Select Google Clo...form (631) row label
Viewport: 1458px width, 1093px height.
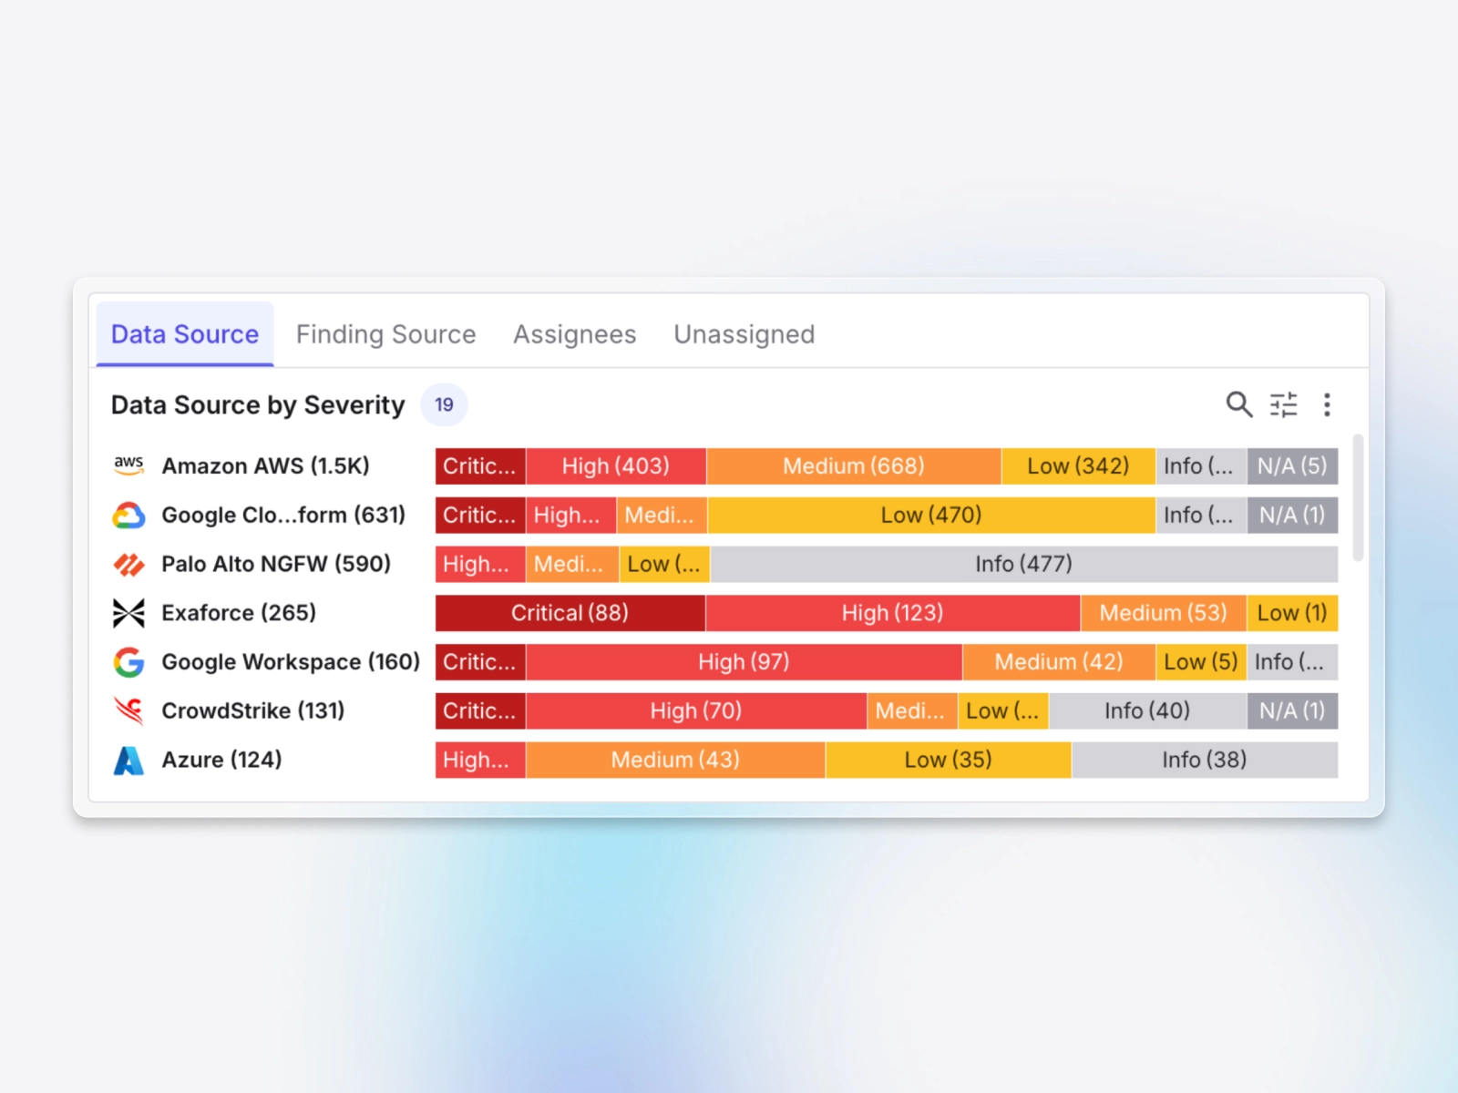point(283,515)
